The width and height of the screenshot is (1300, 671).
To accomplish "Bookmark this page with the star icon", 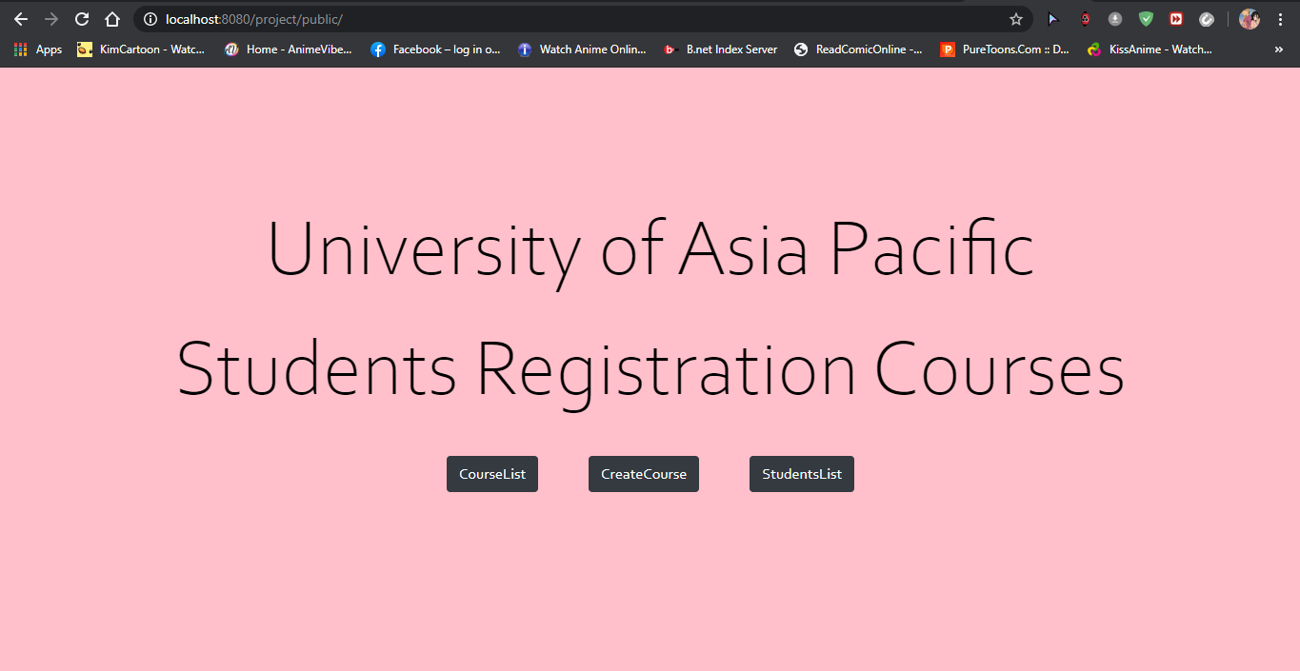I will pos(1015,18).
